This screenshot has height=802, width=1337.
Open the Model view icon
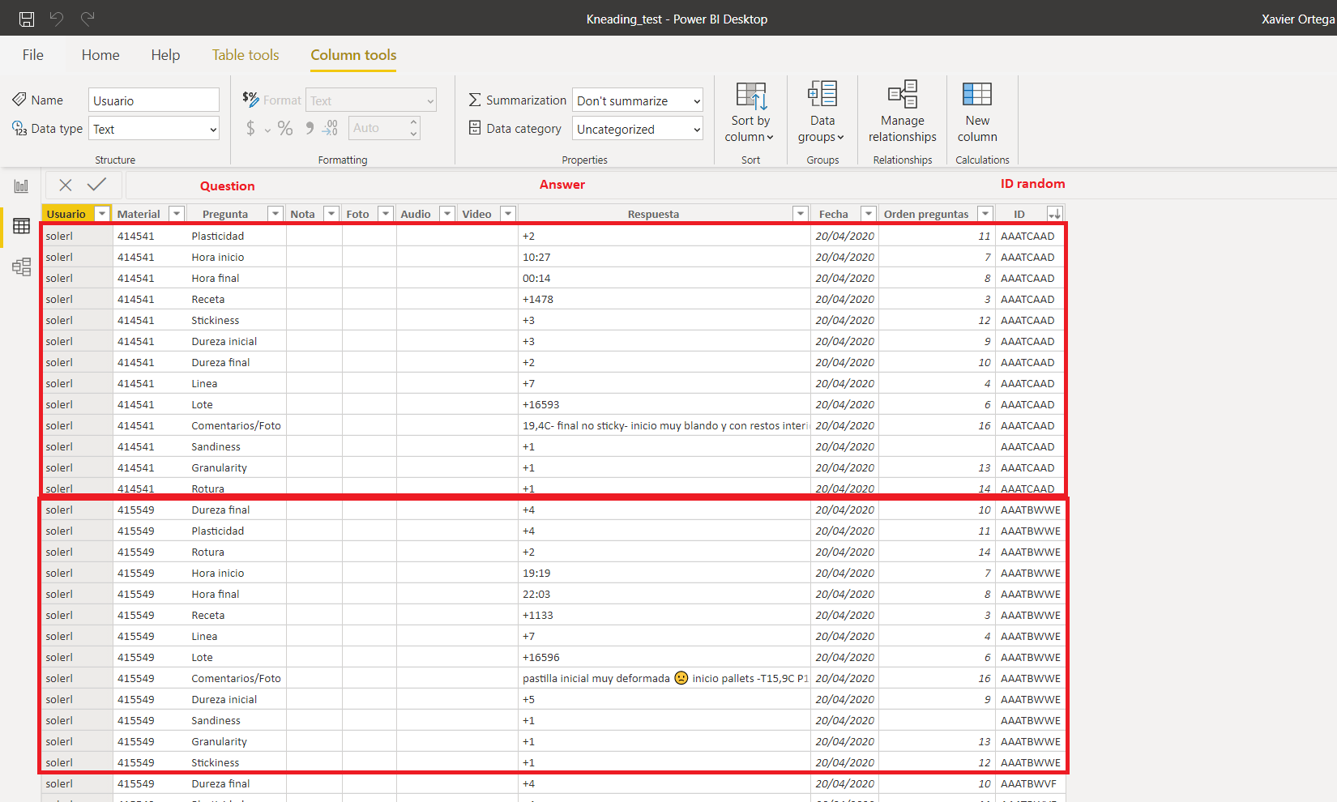[x=21, y=267]
